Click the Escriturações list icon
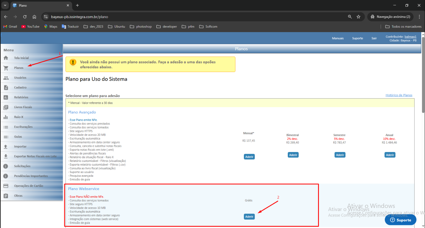Viewport: 425px width, 228px height. 6,127
